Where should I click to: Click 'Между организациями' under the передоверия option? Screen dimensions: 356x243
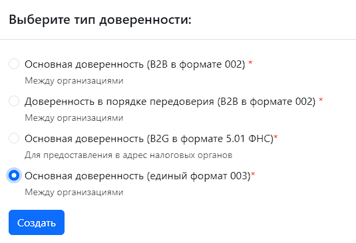tap(74, 118)
